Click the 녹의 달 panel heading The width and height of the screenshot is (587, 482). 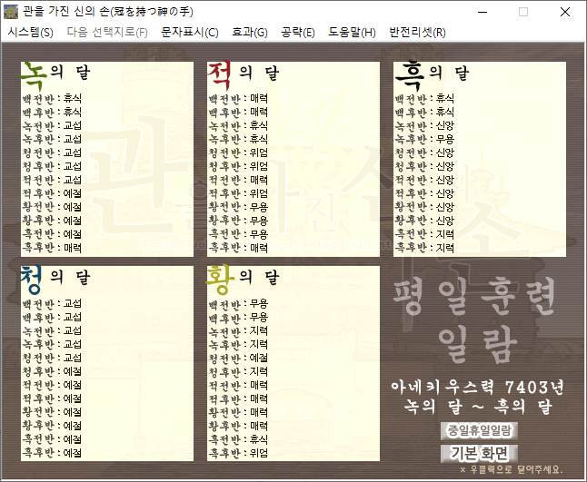[x=55, y=74]
